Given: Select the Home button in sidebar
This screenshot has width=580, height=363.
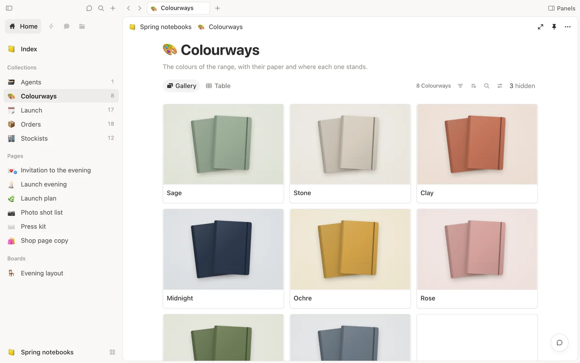Looking at the screenshot, I should click(x=23, y=26).
